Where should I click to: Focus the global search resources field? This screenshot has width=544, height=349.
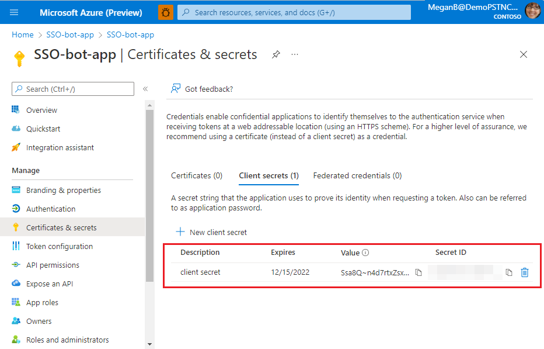pyautogui.click(x=294, y=12)
